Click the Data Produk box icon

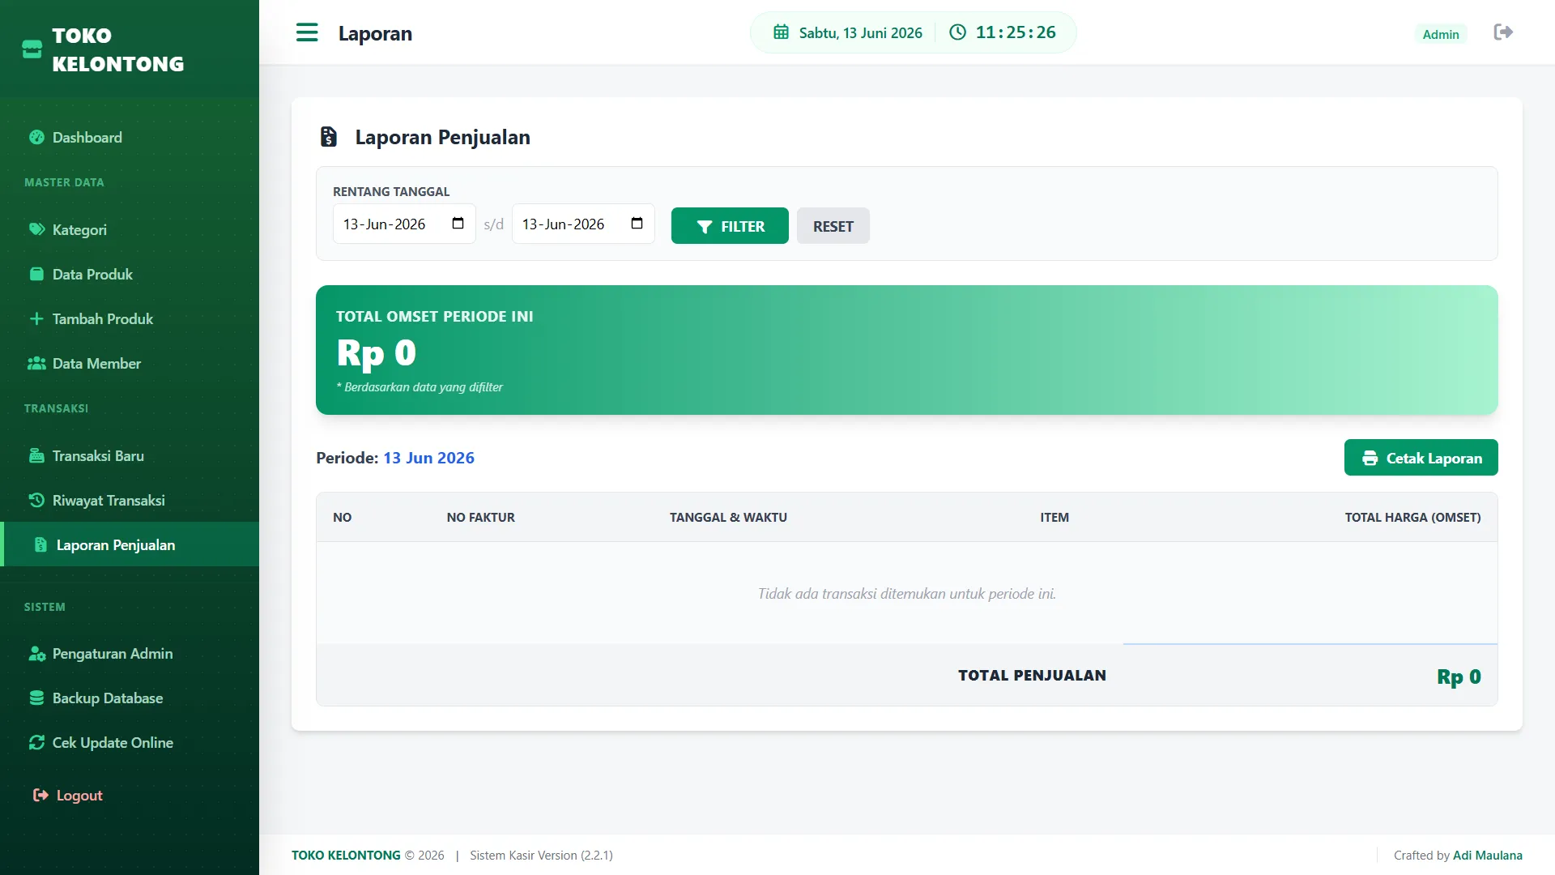coord(36,274)
